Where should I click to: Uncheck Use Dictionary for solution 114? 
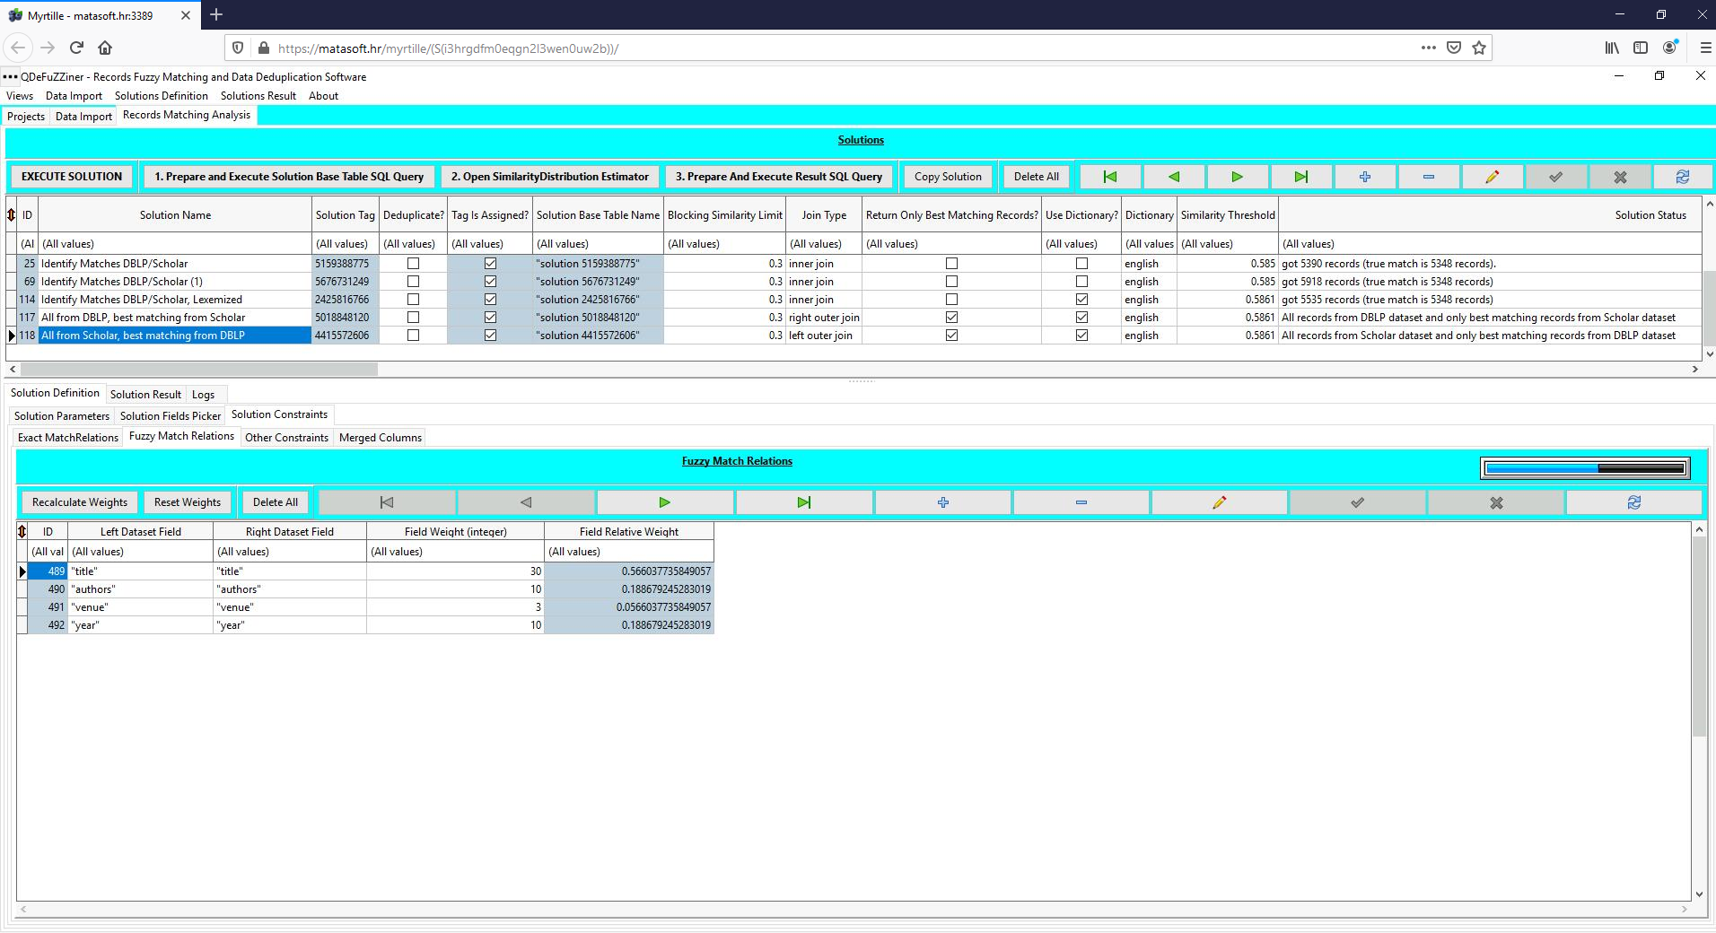(1081, 300)
